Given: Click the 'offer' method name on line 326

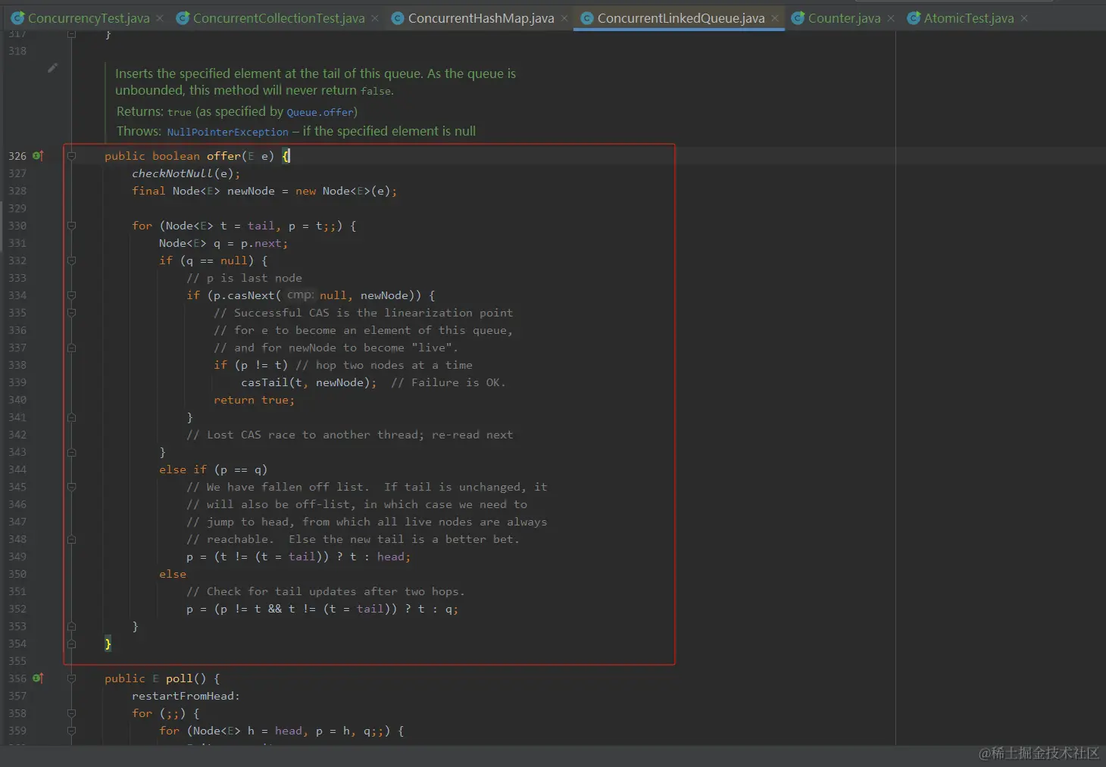Looking at the screenshot, I should click(223, 156).
